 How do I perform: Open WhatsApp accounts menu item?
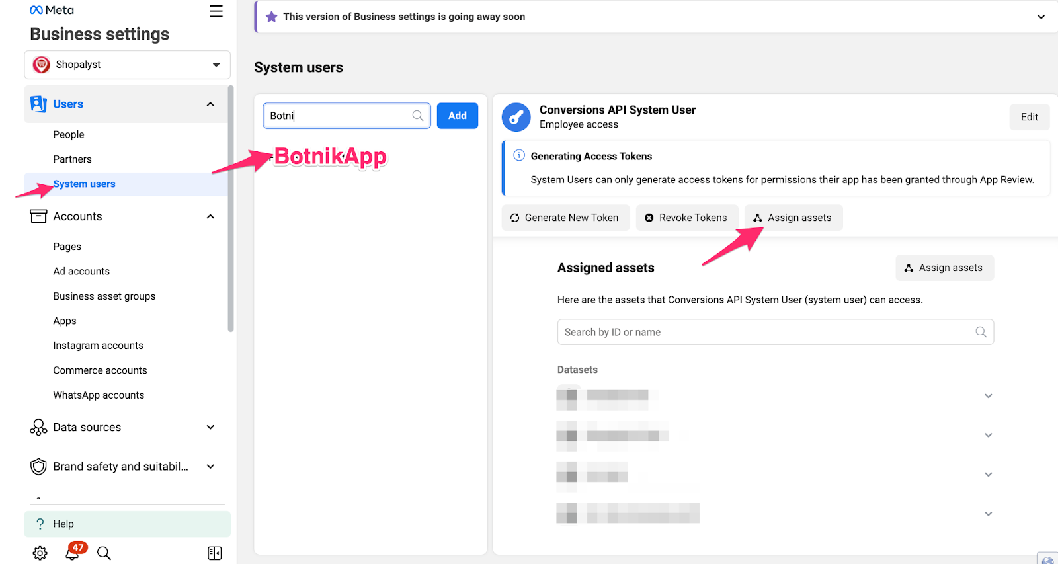click(x=99, y=395)
